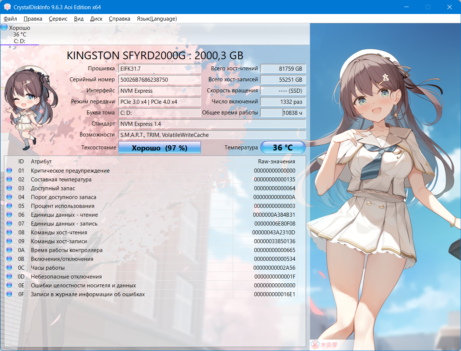Open the Вид menu
Image resolution: width=461 pixels, height=351 pixels.
pyautogui.click(x=79, y=19)
